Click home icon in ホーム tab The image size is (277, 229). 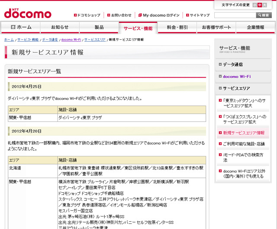pos(13,27)
